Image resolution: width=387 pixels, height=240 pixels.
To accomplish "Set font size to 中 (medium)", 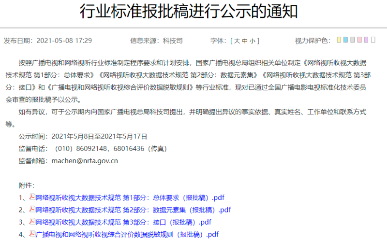I will point(245,41).
